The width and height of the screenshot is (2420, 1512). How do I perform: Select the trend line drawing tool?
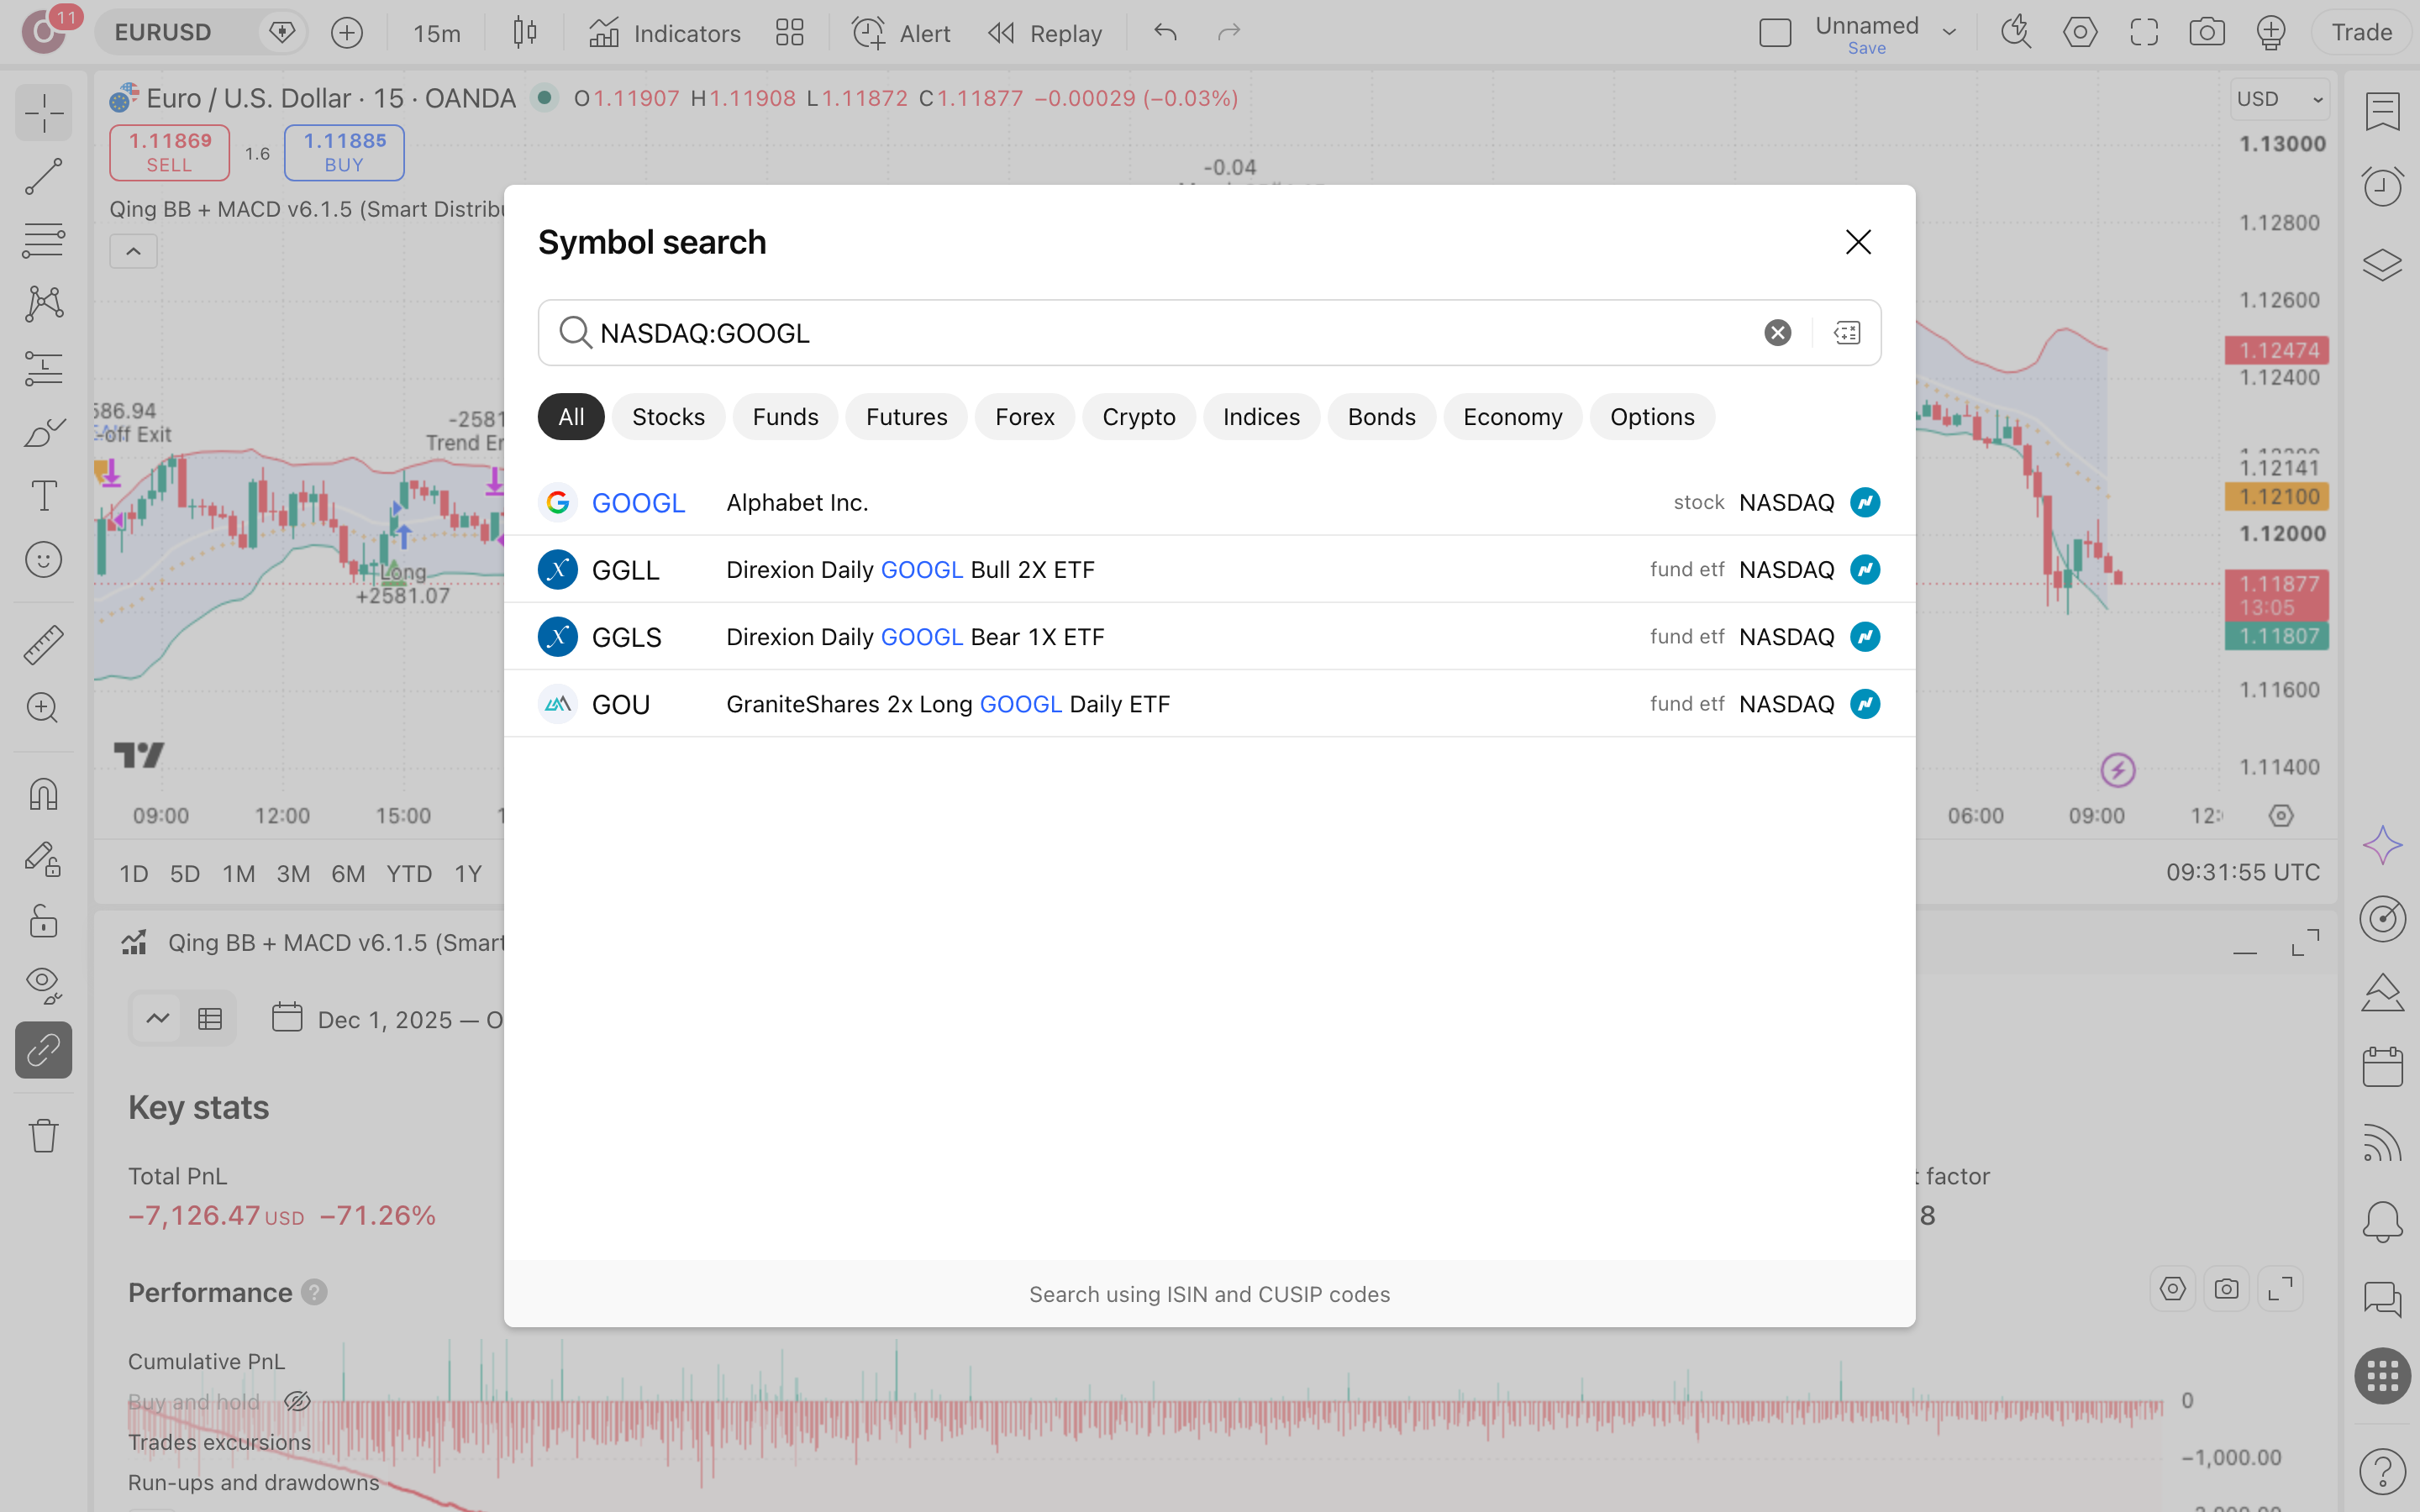pyautogui.click(x=43, y=176)
